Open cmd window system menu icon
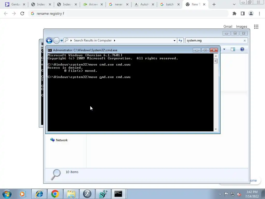Viewport: 265px width, 199px height. (x=50, y=50)
